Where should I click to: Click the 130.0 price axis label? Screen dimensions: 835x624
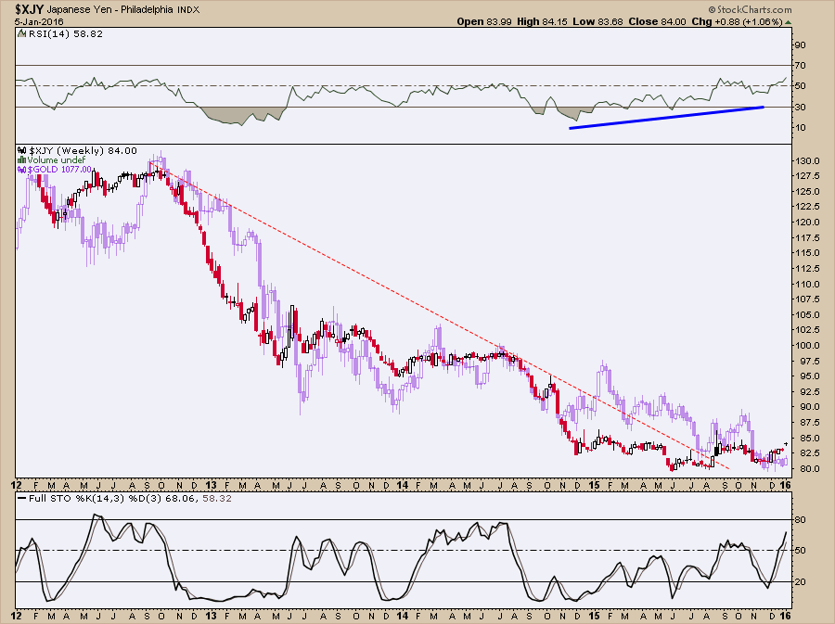click(x=808, y=161)
